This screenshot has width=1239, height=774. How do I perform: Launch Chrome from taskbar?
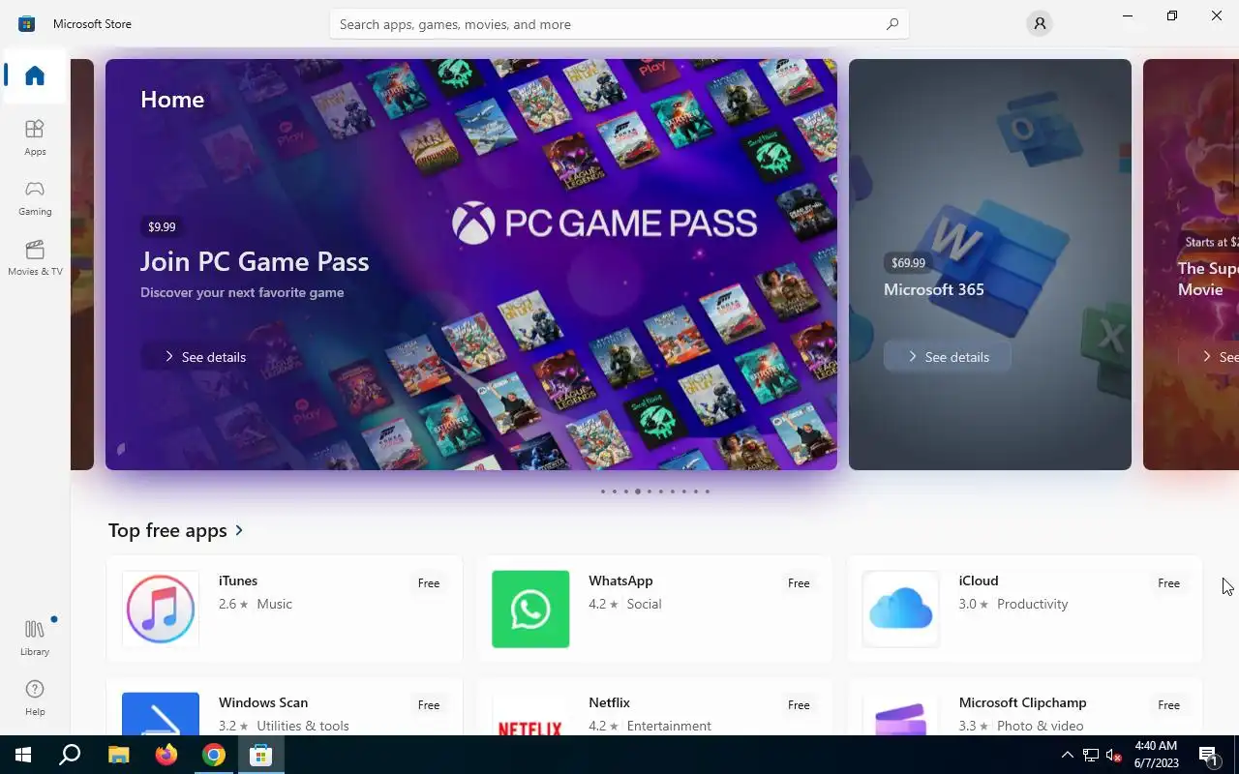point(214,755)
